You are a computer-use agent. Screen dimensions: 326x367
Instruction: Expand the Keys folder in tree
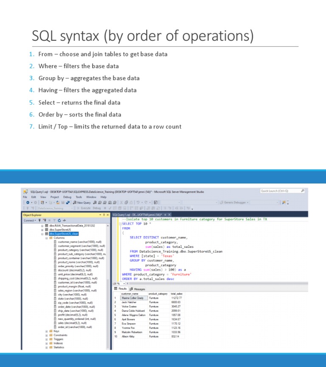(x=47, y=331)
